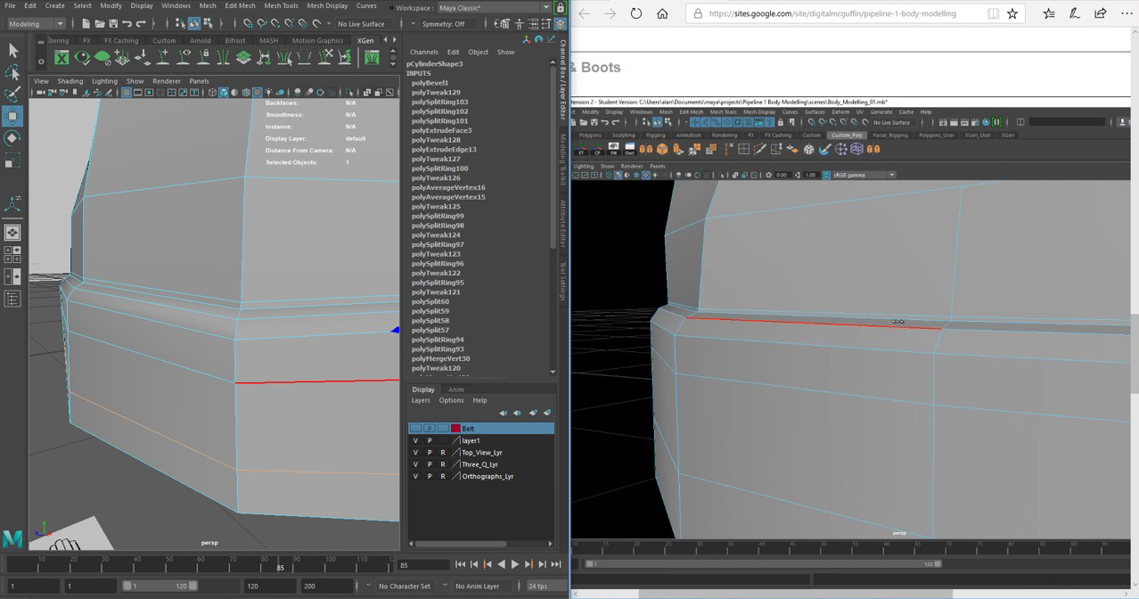Open the Modeling menu set dropdown

click(x=36, y=24)
